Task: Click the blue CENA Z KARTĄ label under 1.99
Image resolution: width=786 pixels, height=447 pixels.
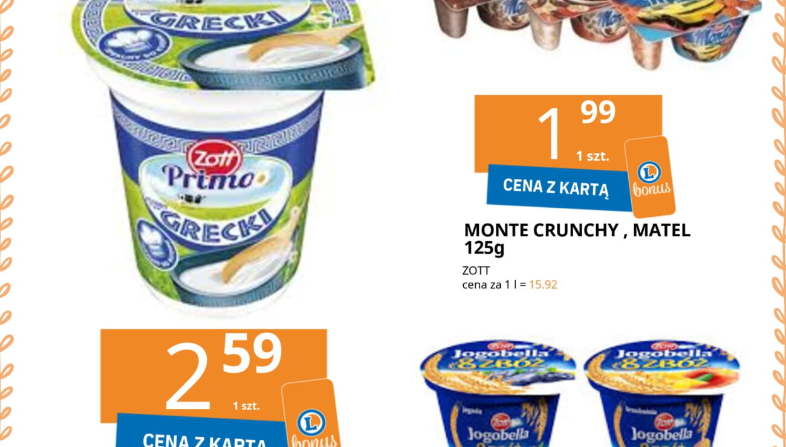Action: pyautogui.click(x=557, y=188)
